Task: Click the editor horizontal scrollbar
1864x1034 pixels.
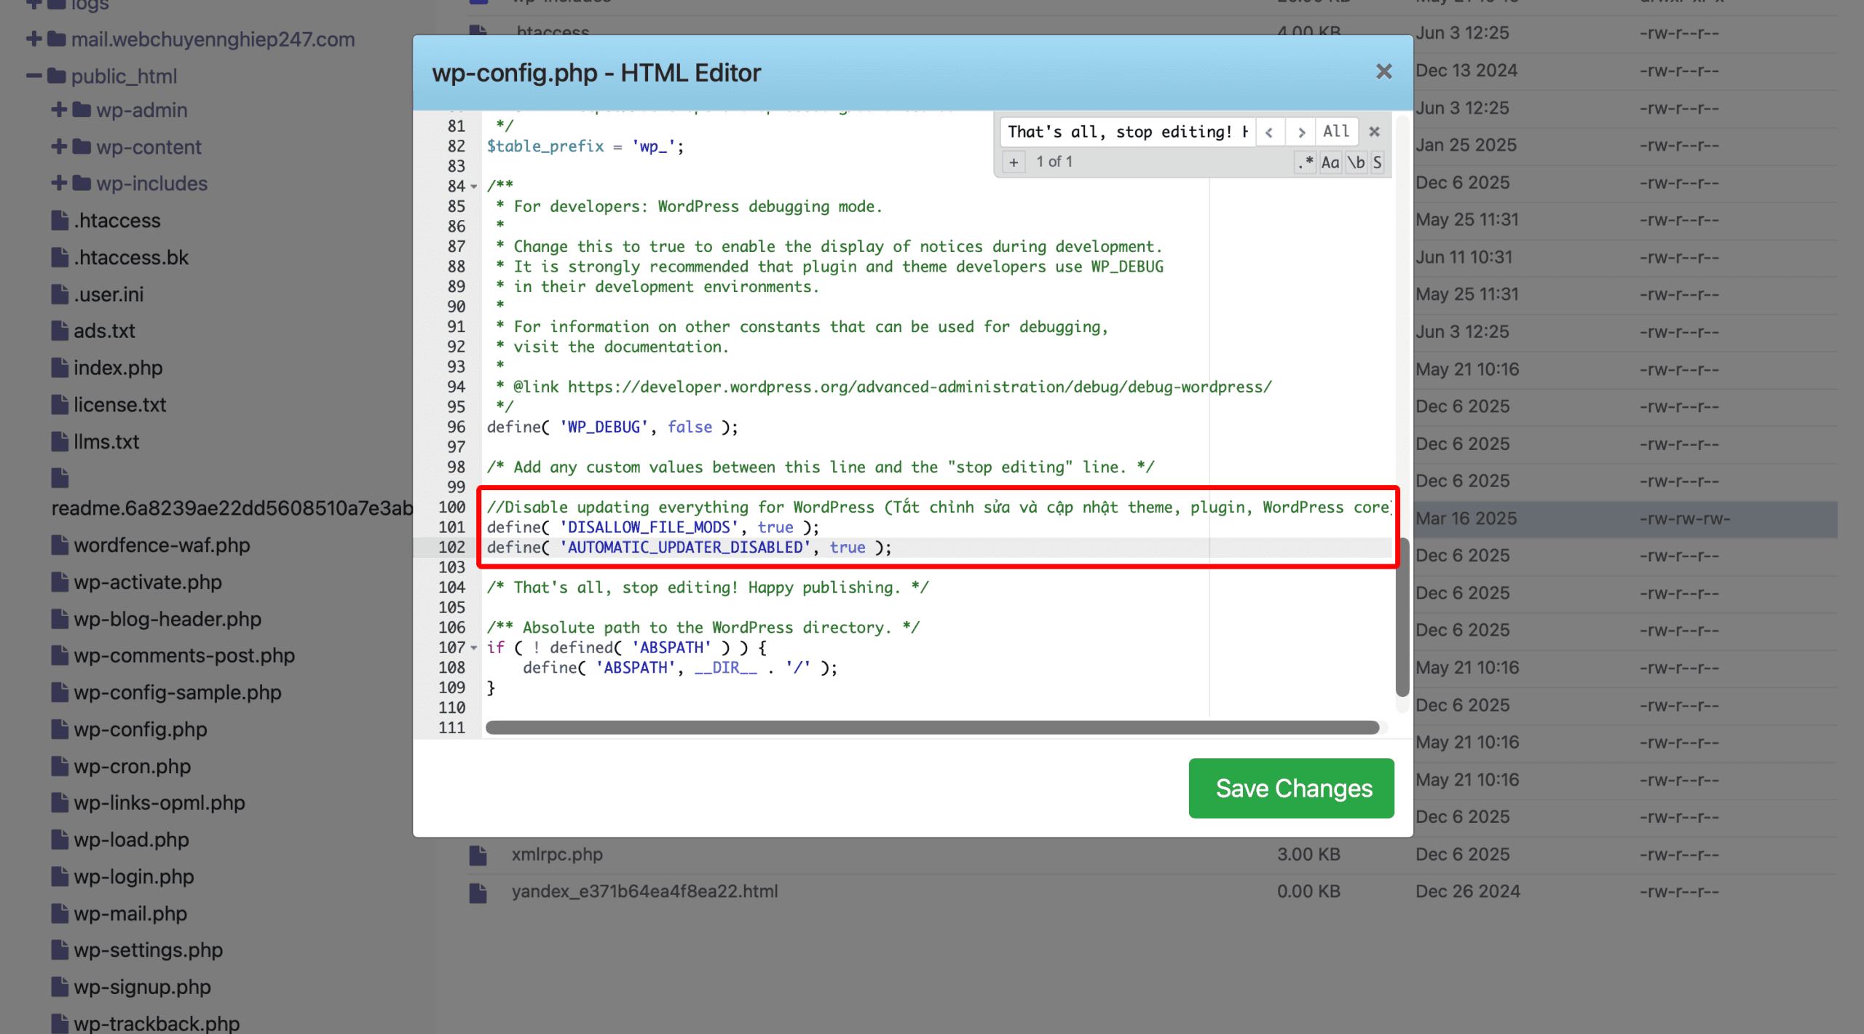Action: click(x=932, y=727)
